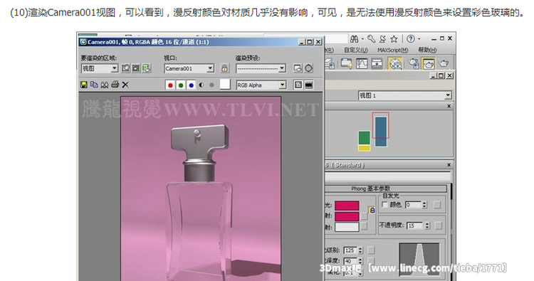Enable the 颜色 self-illumination checkbox
This screenshot has height=281, width=534.
[384, 204]
